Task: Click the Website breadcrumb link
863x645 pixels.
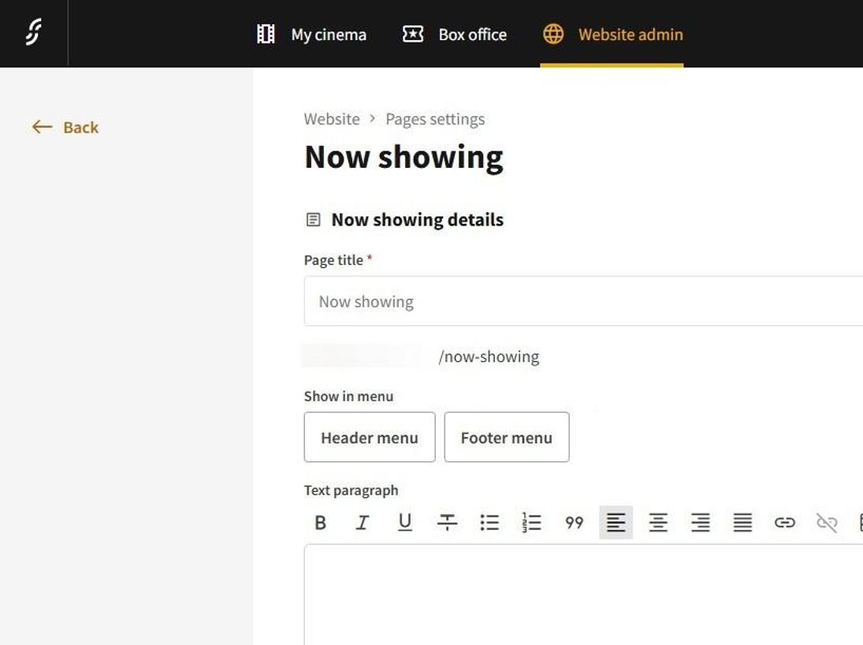Action: [x=332, y=119]
